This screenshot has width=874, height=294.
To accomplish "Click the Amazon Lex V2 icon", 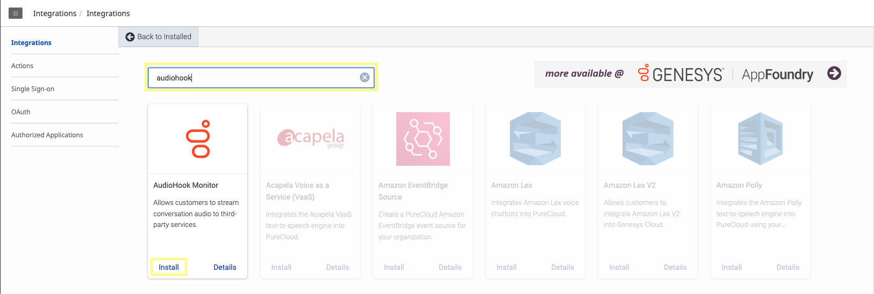I will click(x=648, y=139).
